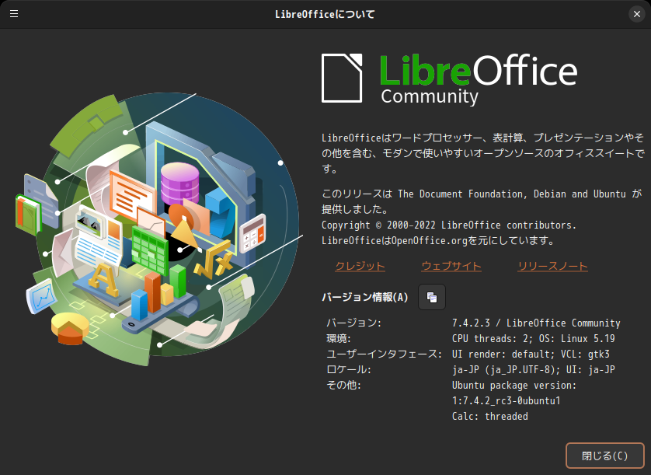This screenshot has width=651, height=475.
Task: Click the text UI render: default; VCL: gtk3
Action: [x=531, y=354]
